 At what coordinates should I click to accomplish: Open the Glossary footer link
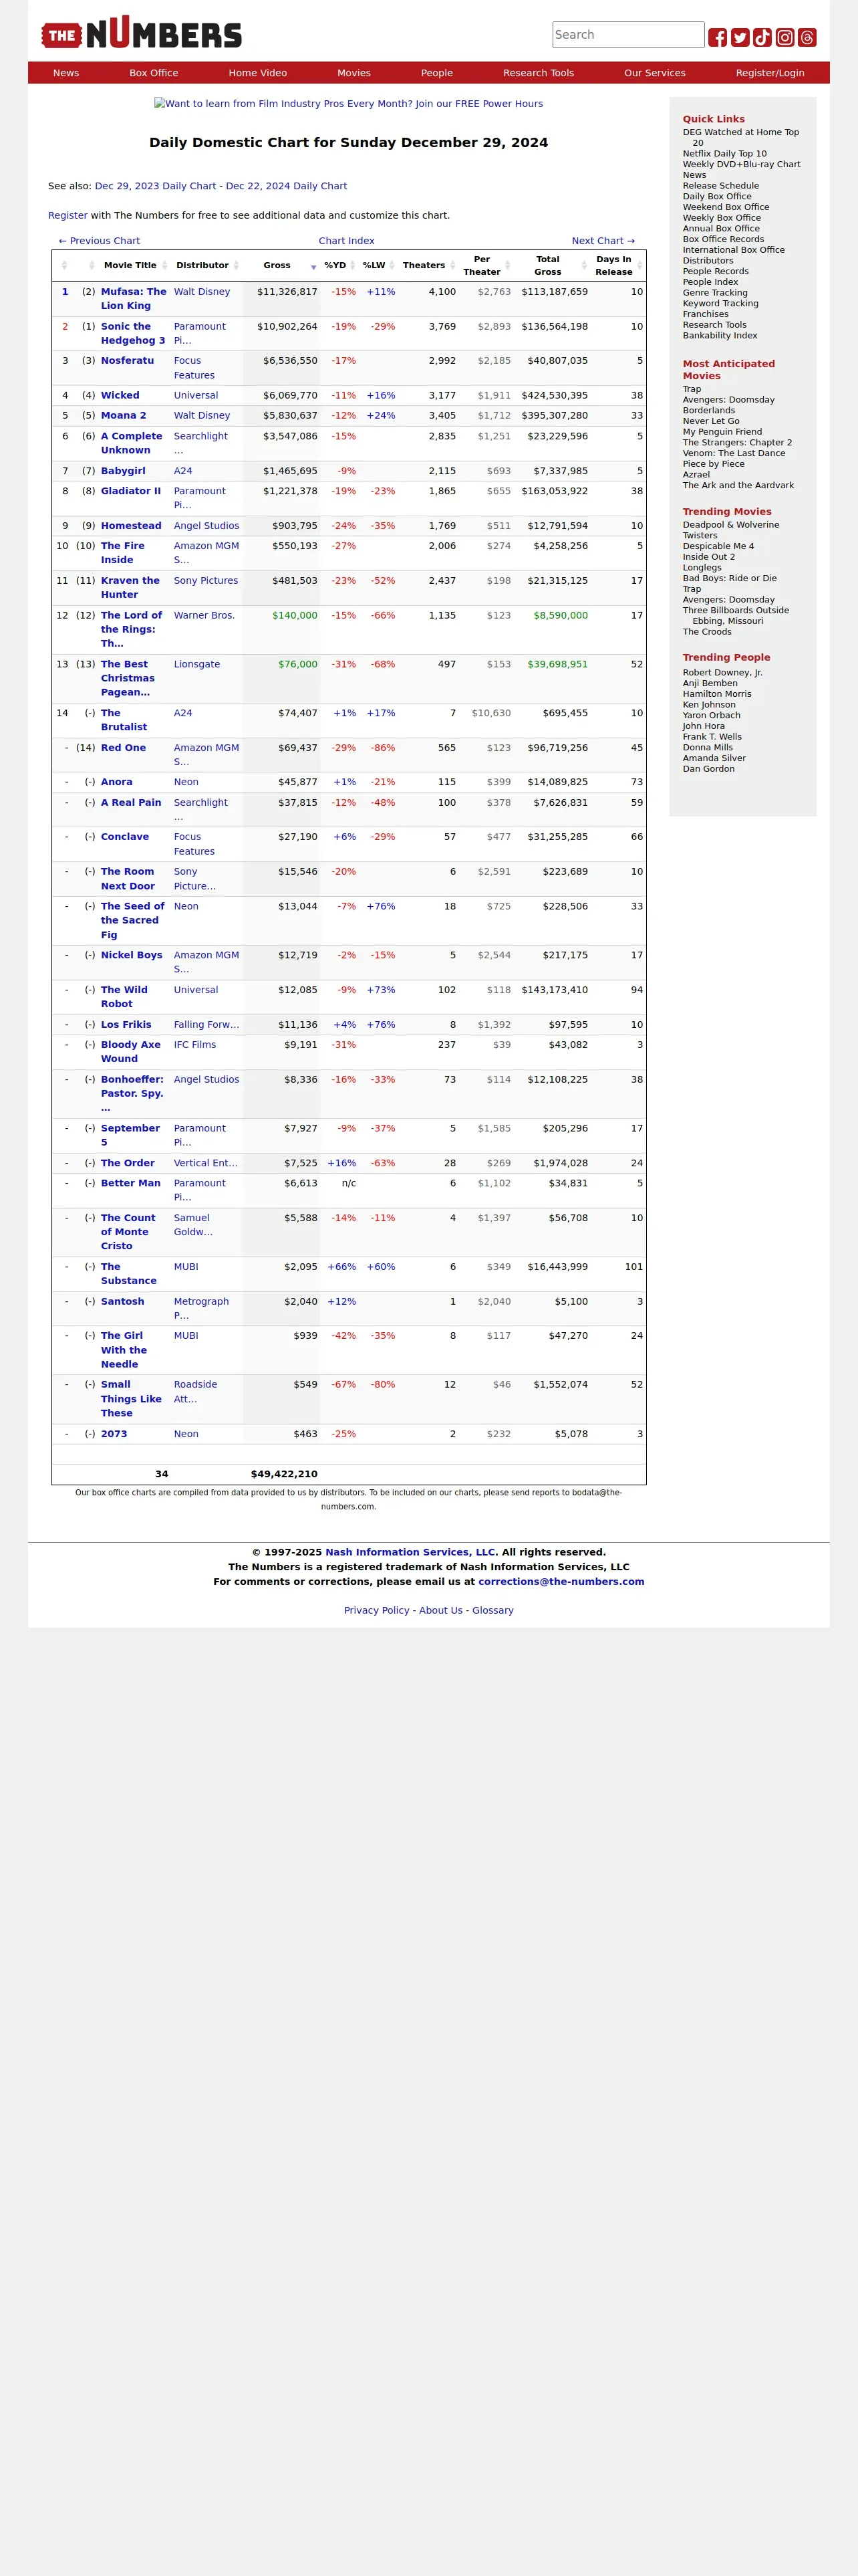[x=492, y=1610]
